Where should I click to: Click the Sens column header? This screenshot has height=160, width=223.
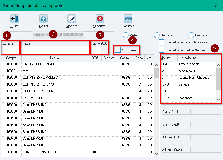(x=139, y=58)
